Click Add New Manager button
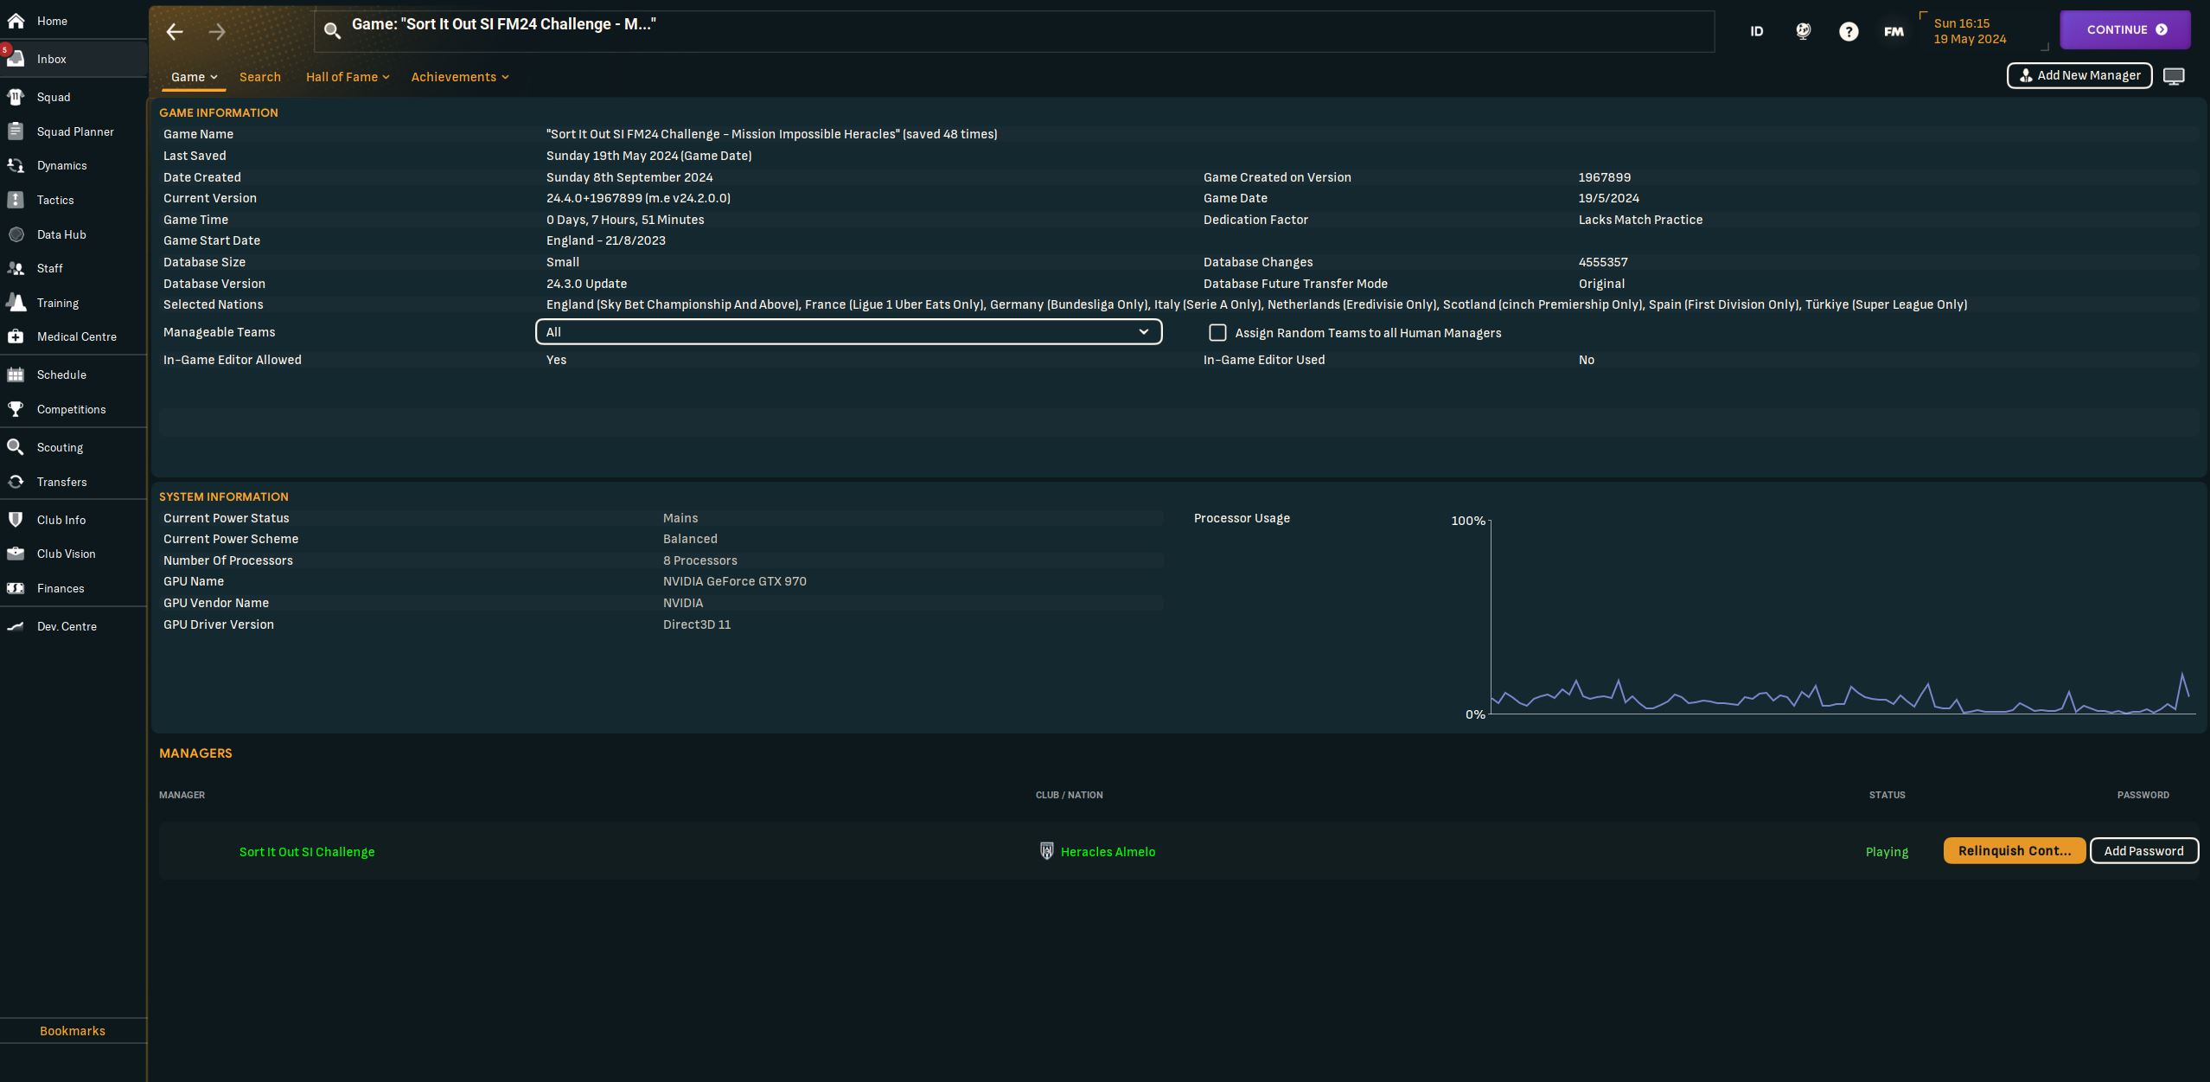This screenshot has width=2210, height=1082. 2079,75
